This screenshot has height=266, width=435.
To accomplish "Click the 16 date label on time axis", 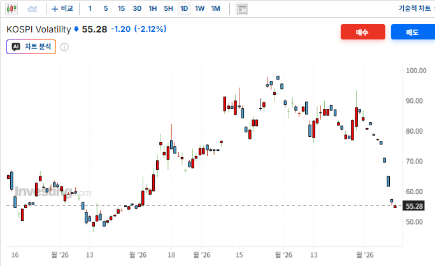I will tap(15, 255).
